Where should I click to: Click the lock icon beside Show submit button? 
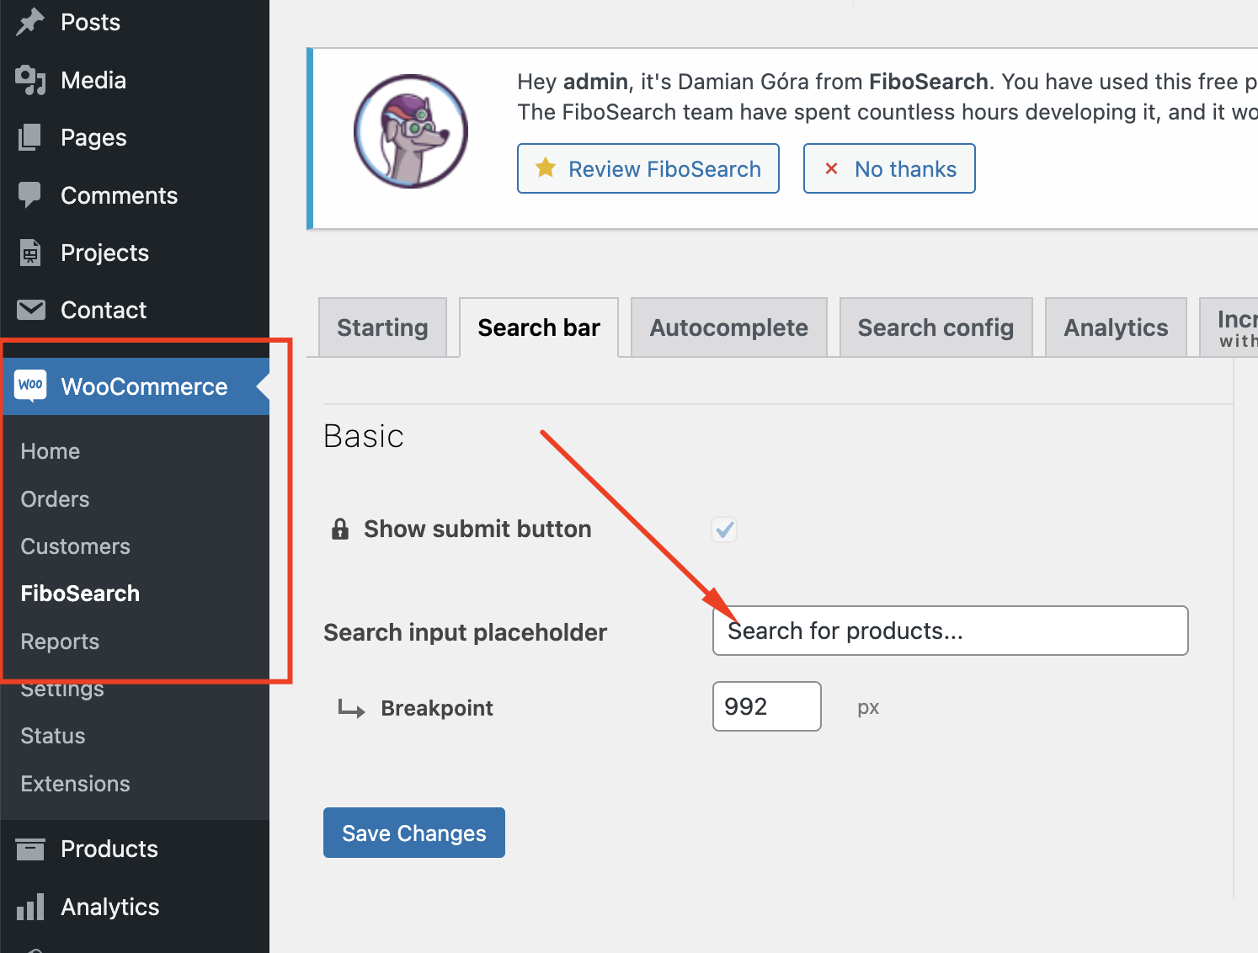coord(340,529)
